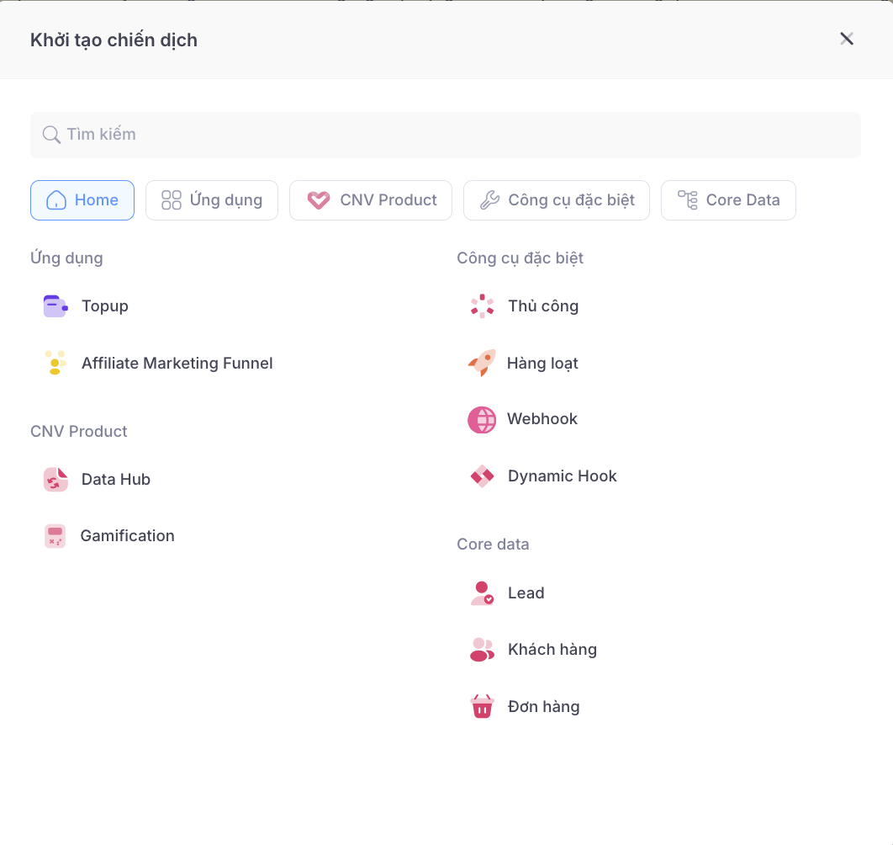Click the Dynamic Hook diamond icon
The width and height of the screenshot is (893, 845).
(x=482, y=476)
